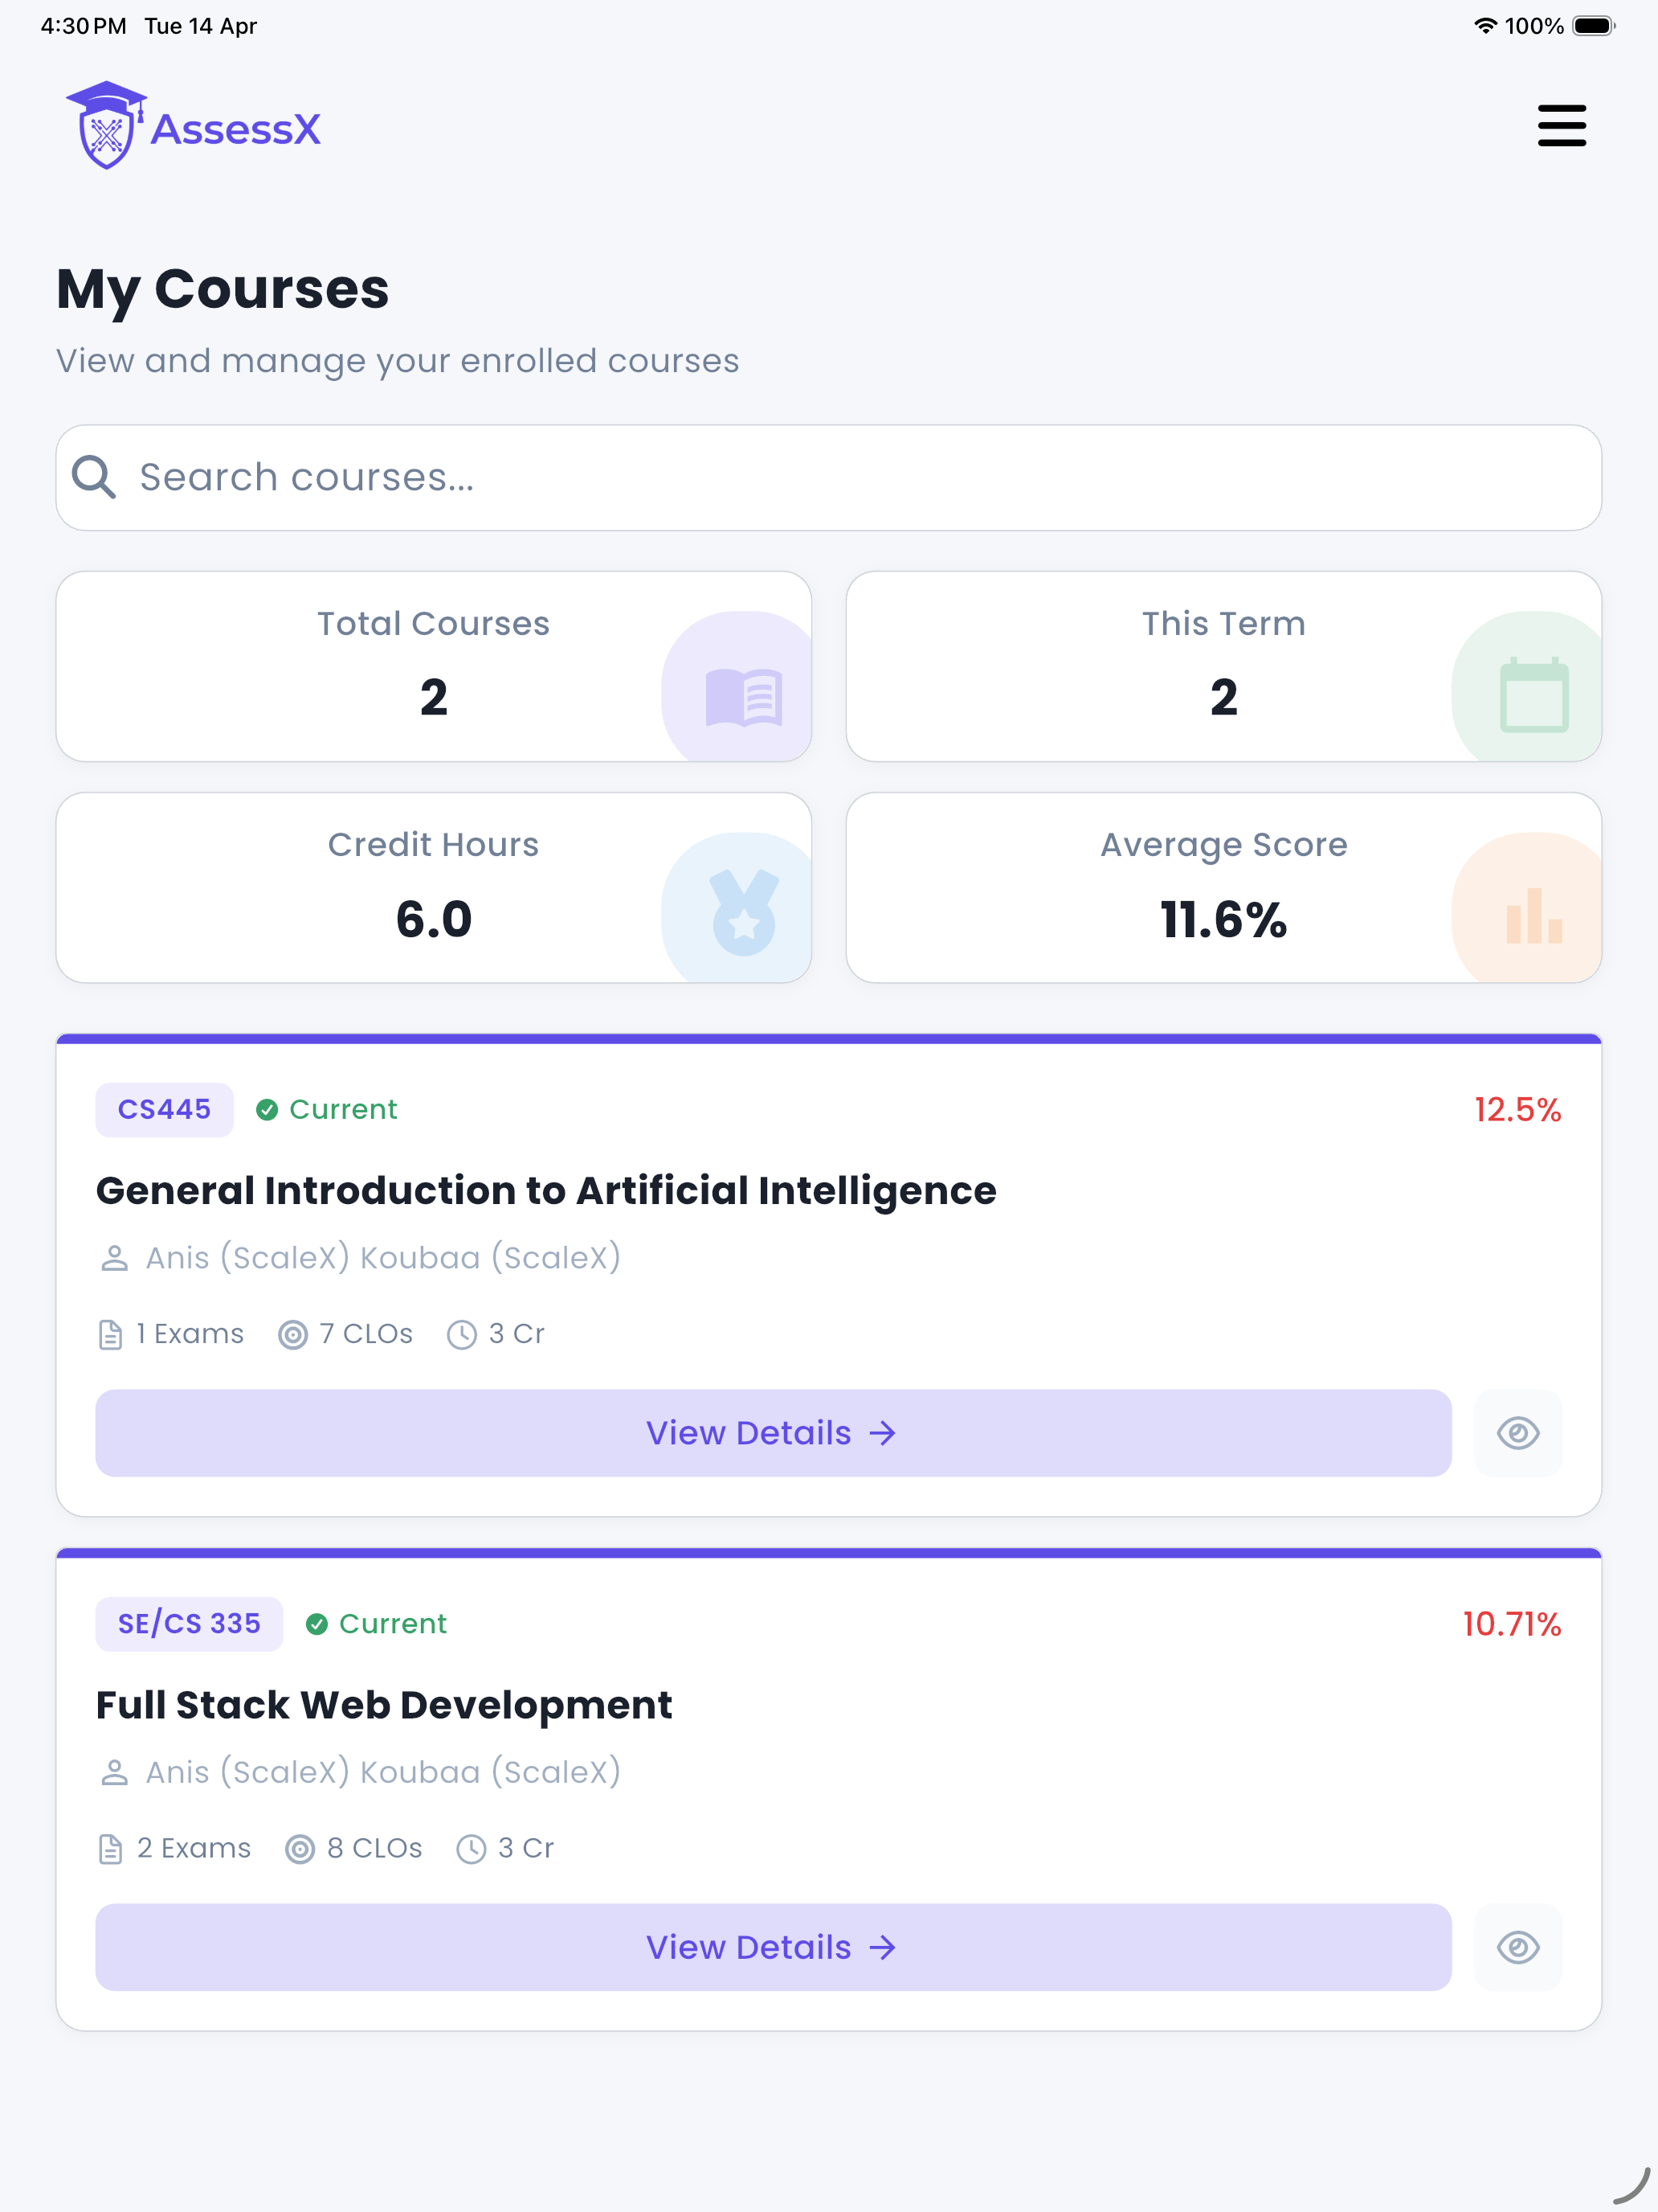Click the Total Courses book icon
The image size is (1658, 2212).
[744, 697]
